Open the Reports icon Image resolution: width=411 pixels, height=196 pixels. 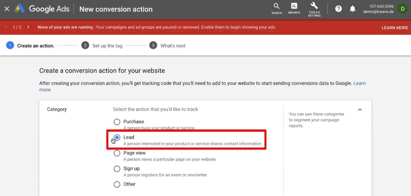point(294,9)
